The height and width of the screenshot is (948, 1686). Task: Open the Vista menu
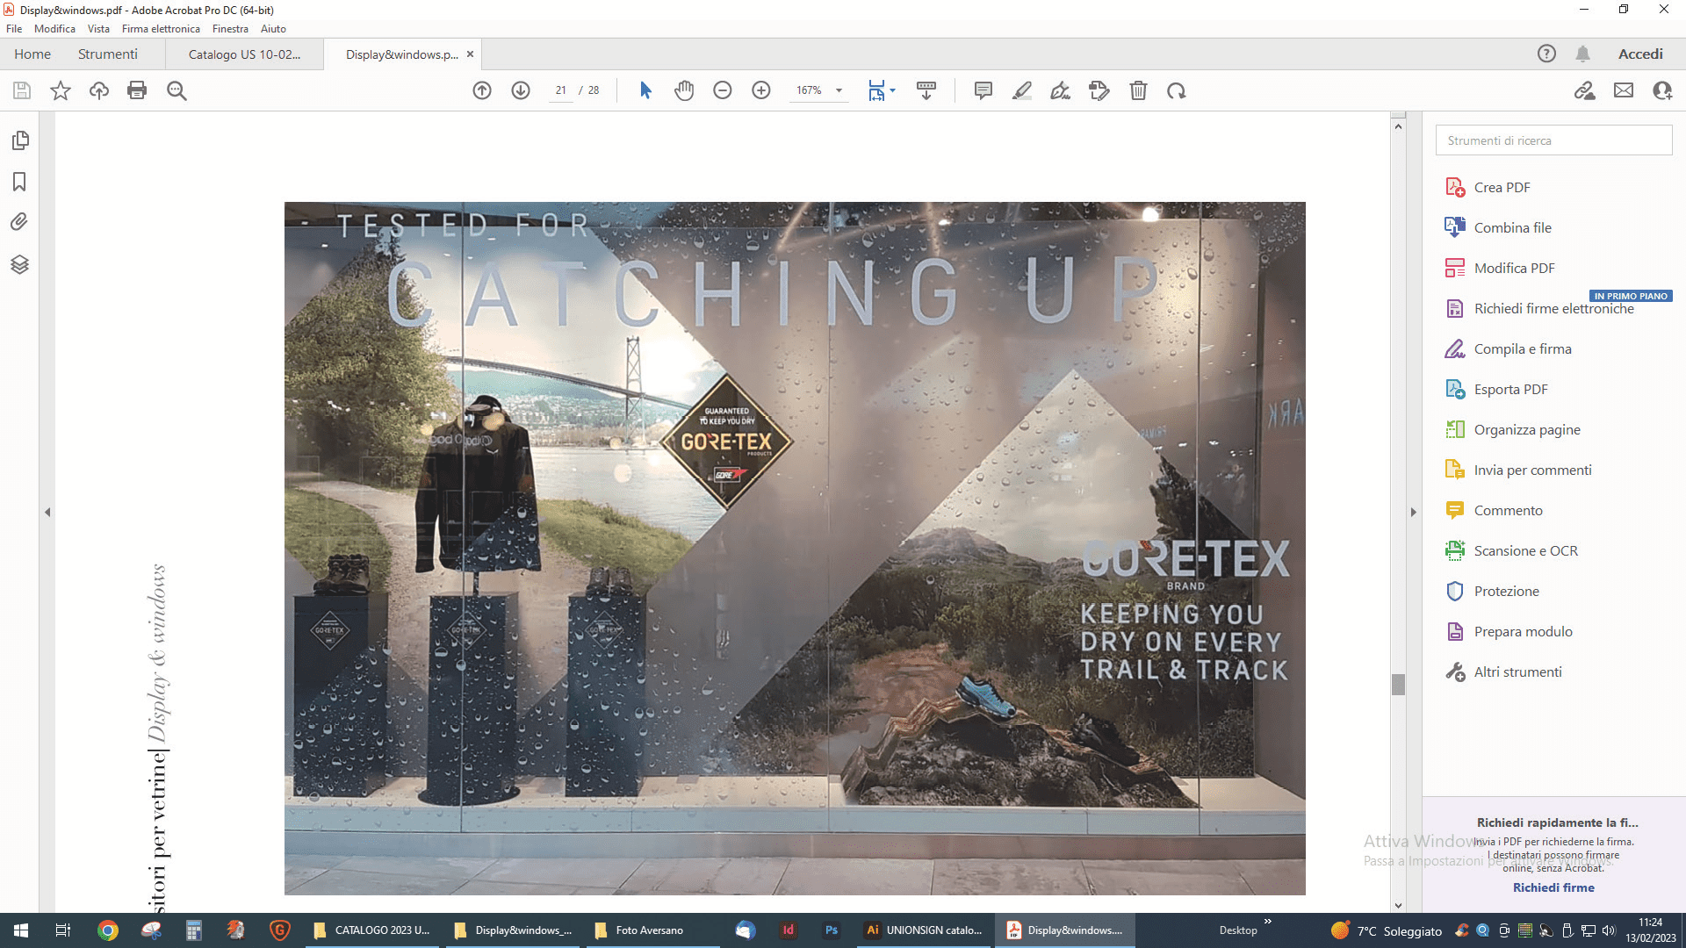pyautogui.click(x=98, y=29)
